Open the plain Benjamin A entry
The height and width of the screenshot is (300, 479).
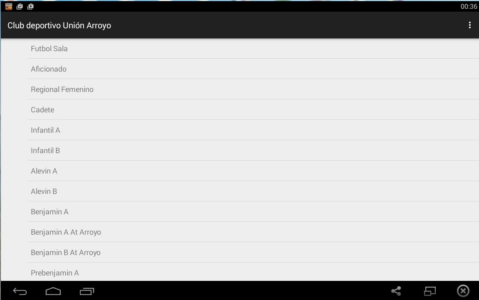[x=49, y=212]
